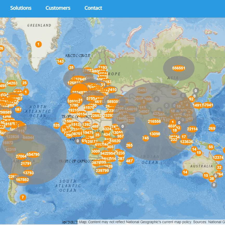
Task: Select the southern marker labeled 7
Action: pyautogui.click(x=23, y=197)
